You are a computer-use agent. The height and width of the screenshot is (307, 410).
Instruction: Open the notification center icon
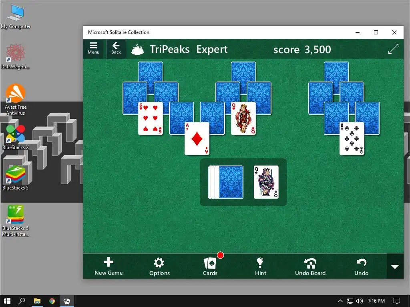(x=397, y=301)
